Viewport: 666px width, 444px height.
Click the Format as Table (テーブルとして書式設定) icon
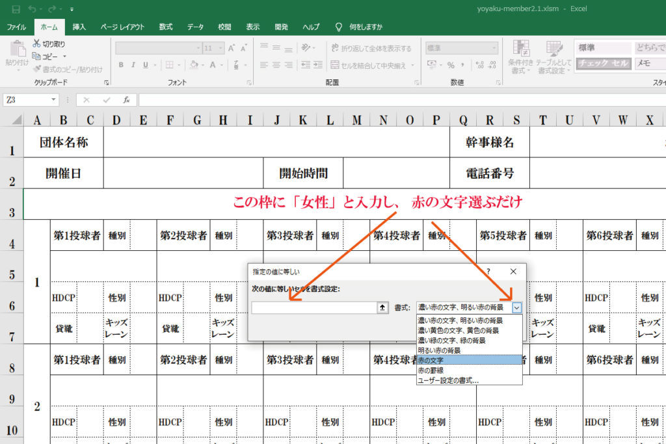(x=554, y=49)
